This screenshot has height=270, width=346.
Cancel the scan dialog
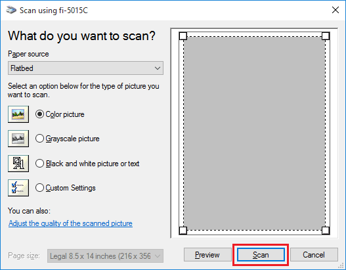tap(314, 254)
